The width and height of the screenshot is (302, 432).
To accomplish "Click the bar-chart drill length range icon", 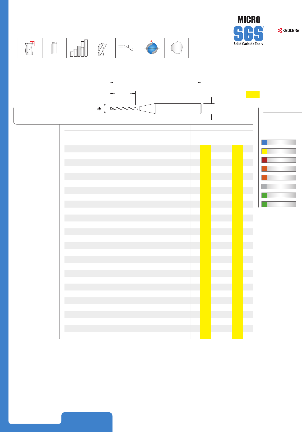I will (x=79, y=48).
